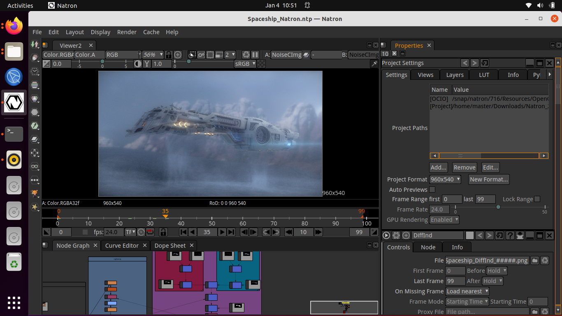Screen dimensions: 562x316
Task: Click the pause updates icon in viewer
Action: 255,55
